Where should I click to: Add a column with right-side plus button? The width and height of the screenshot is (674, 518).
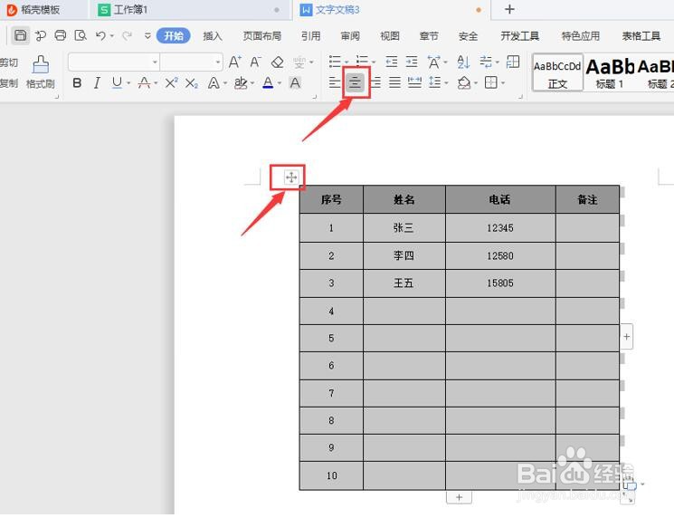pyautogui.click(x=627, y=337)
